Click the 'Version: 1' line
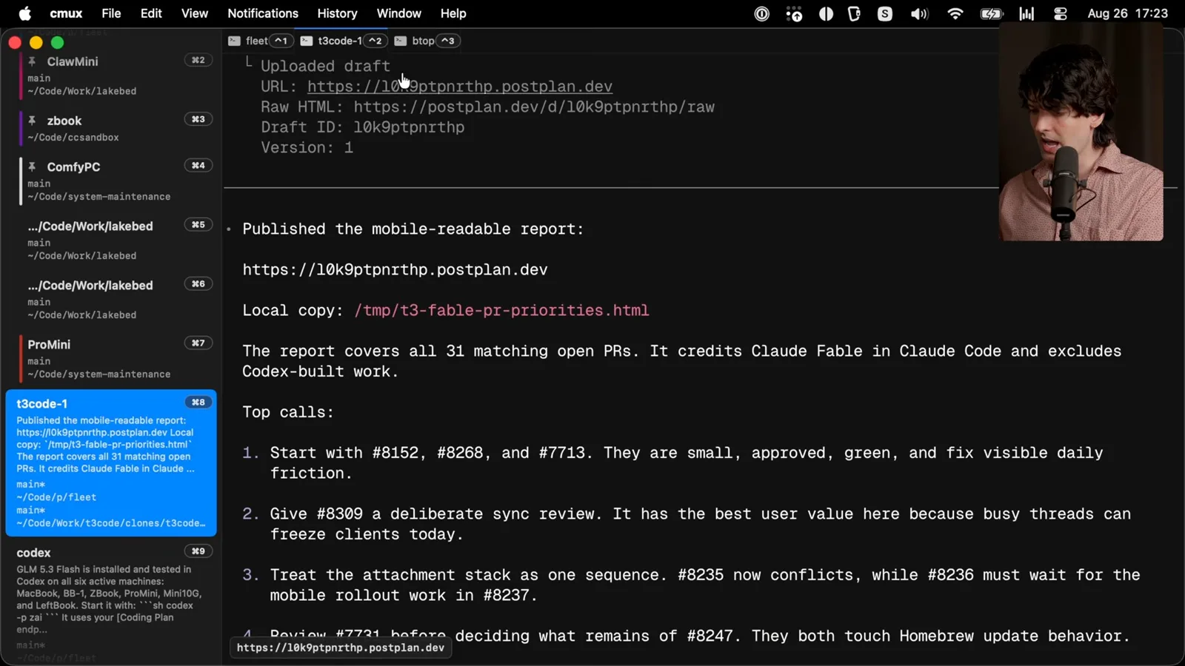Viewport: 1185px width, 666px height. (307, 148)
